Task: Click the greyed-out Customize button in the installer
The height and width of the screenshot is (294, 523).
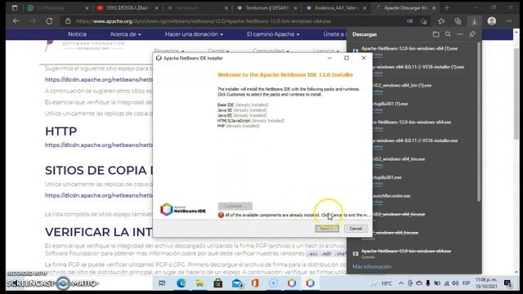Action: (235, 206)
